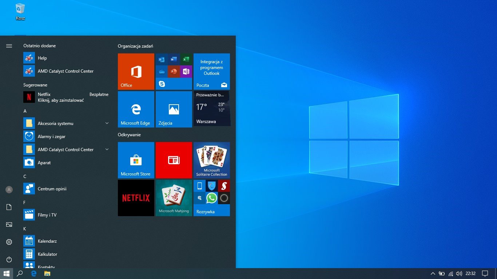Viewport: 497px width, 279px height.
Task: Open the Office tile
Action: coord(136,72)
